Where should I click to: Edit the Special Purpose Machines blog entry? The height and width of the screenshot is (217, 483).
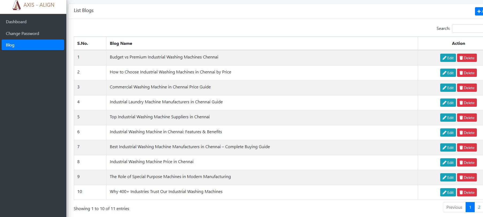(x=448, y=177)
